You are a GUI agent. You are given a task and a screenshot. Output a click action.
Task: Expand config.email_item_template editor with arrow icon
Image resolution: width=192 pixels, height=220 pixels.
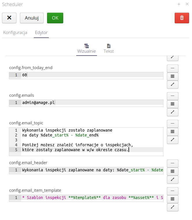coord(172,207)
